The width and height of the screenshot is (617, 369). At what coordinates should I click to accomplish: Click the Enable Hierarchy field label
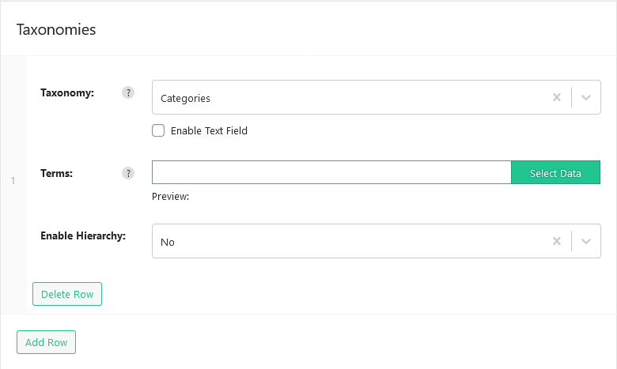coord(83,235)
